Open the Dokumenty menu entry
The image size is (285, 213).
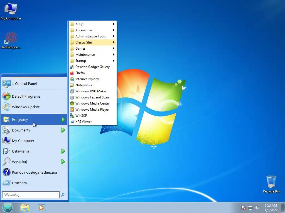point(34,130)
